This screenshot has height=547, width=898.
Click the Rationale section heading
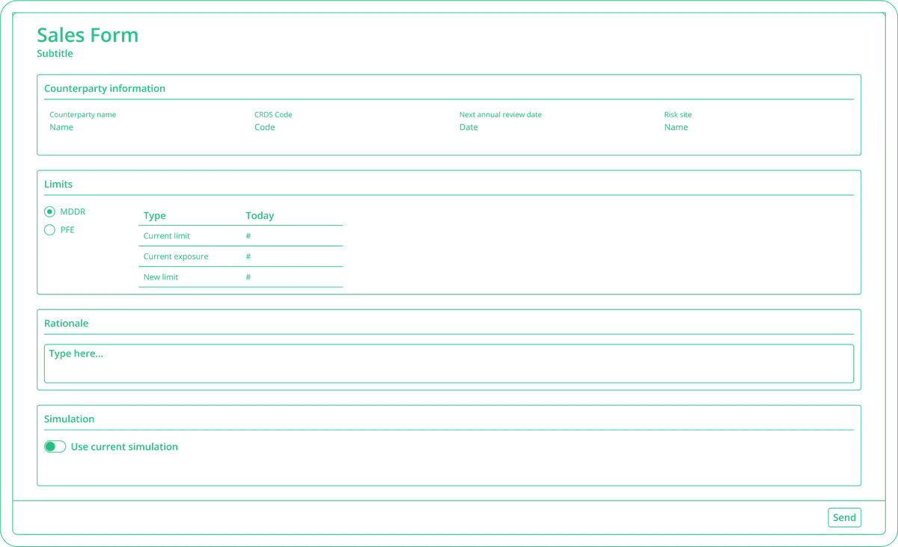(x=67, y=324)
